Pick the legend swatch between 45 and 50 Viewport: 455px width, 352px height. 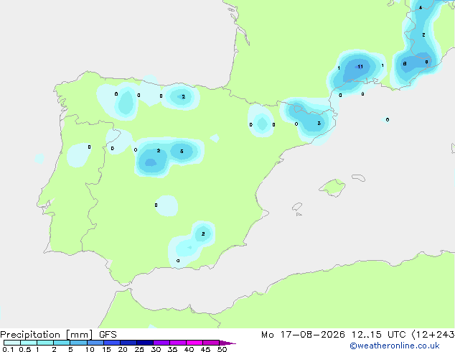pos(211,343)
